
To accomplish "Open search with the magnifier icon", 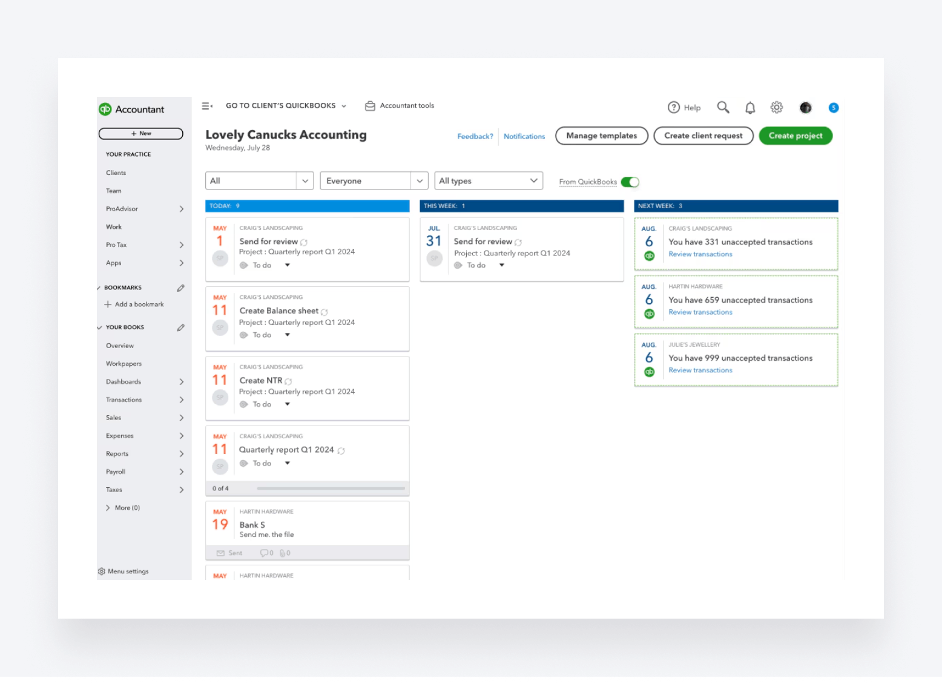I will pyautogui.click(x=723, y=107).
